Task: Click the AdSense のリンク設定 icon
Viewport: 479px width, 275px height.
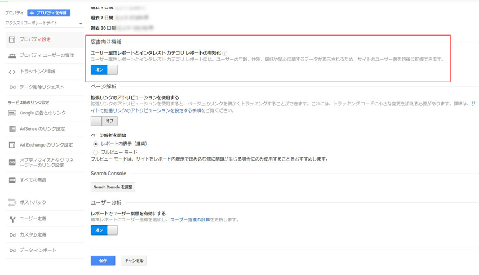Action: (x=12, y=129)
